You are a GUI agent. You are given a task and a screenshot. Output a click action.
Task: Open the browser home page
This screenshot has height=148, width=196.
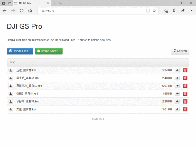(x=30, y=11)
